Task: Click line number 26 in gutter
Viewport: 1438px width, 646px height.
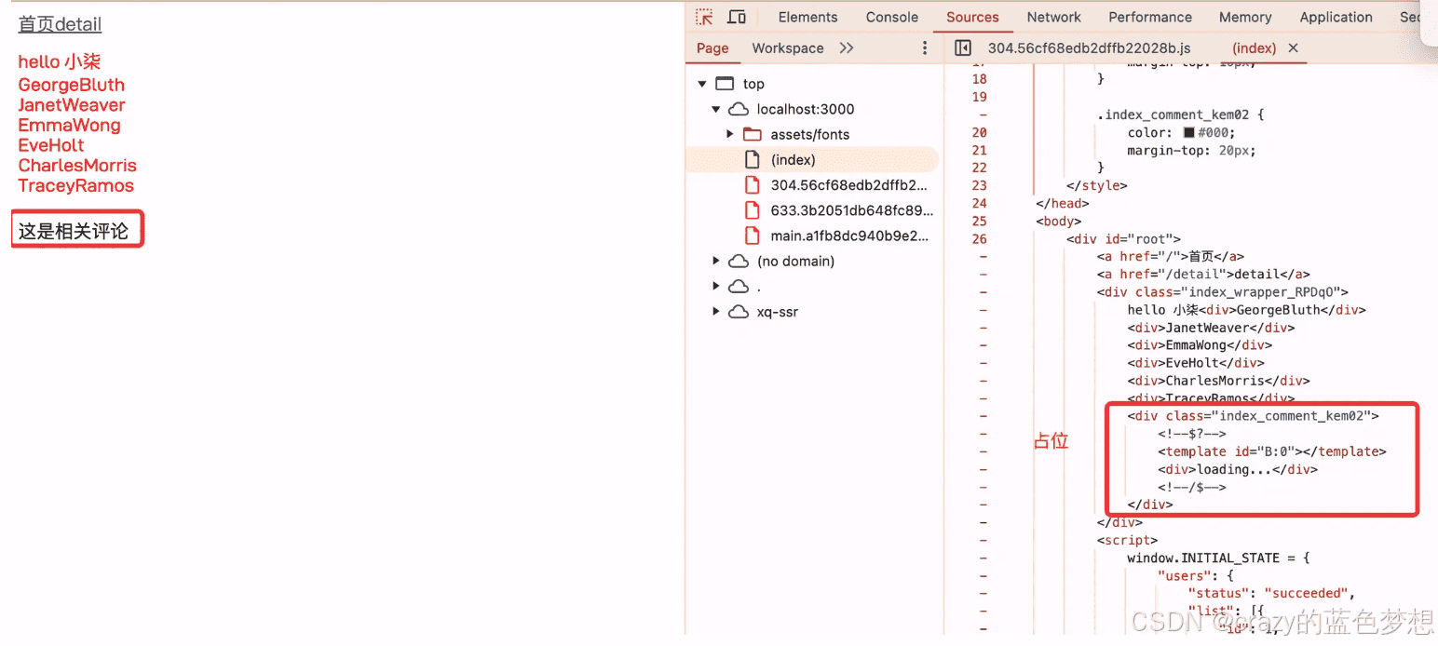Action: [979, 239]
